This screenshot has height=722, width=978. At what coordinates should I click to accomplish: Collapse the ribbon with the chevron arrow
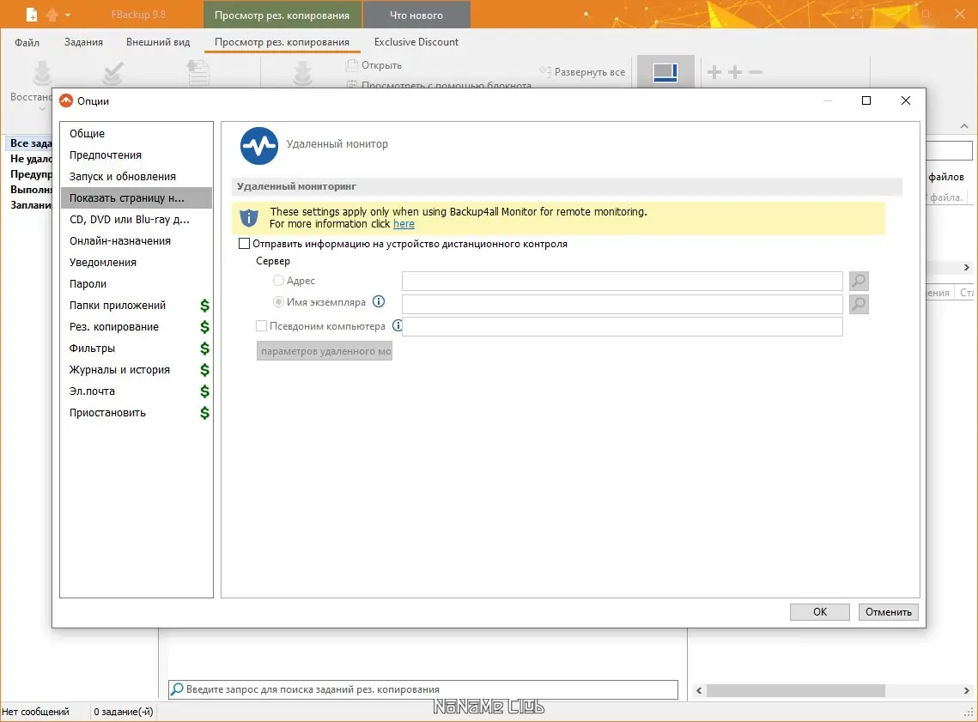coord(964,126)
